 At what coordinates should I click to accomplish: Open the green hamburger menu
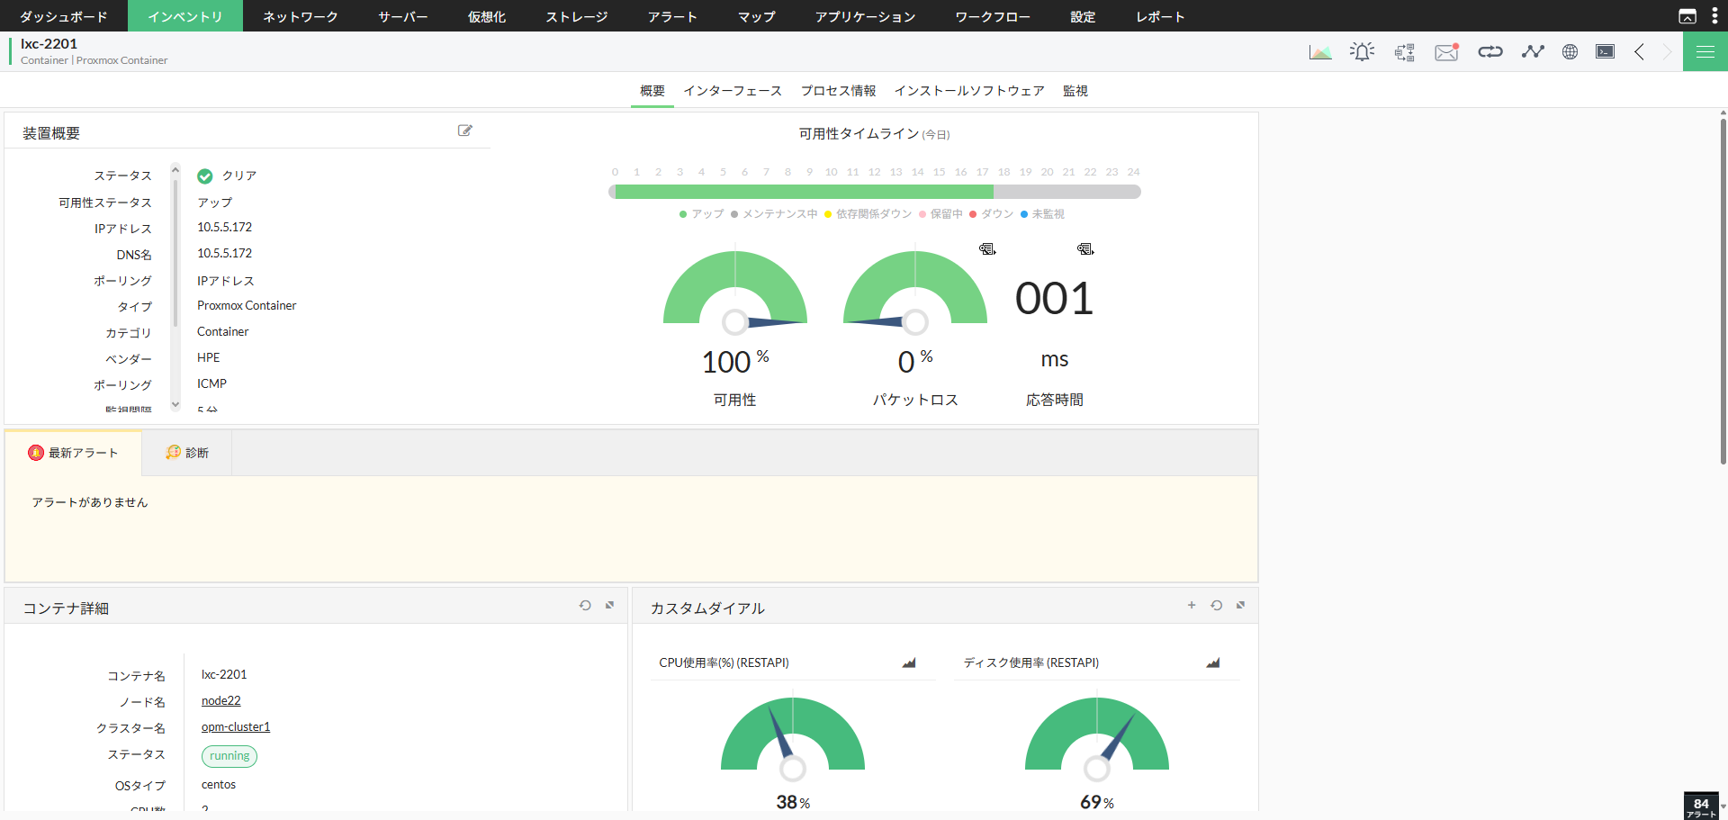[1705, 51]
